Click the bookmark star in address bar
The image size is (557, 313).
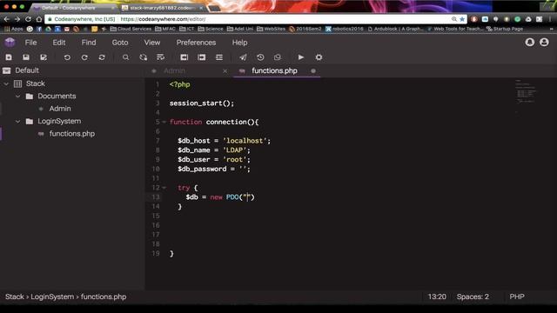(462, 19)
